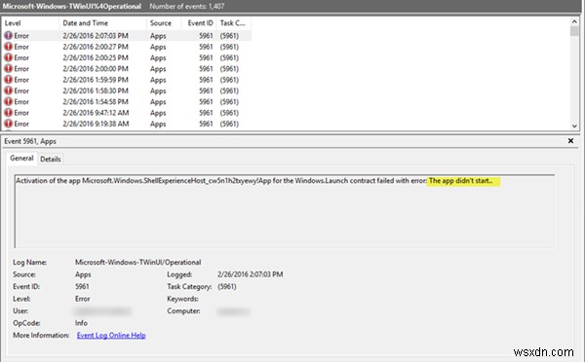Click the Event ID value 5961 in details
Screen dimensions: 585x362
click(x=82, y=287)
